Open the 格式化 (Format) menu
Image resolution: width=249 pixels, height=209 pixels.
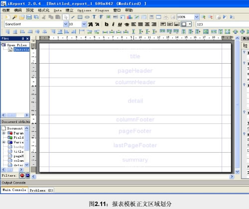tap(43, 10)
